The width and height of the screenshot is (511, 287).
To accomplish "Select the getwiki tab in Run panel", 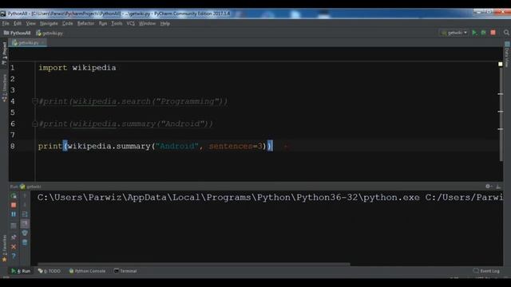I will pyautogui.click(x=30, y=187).
